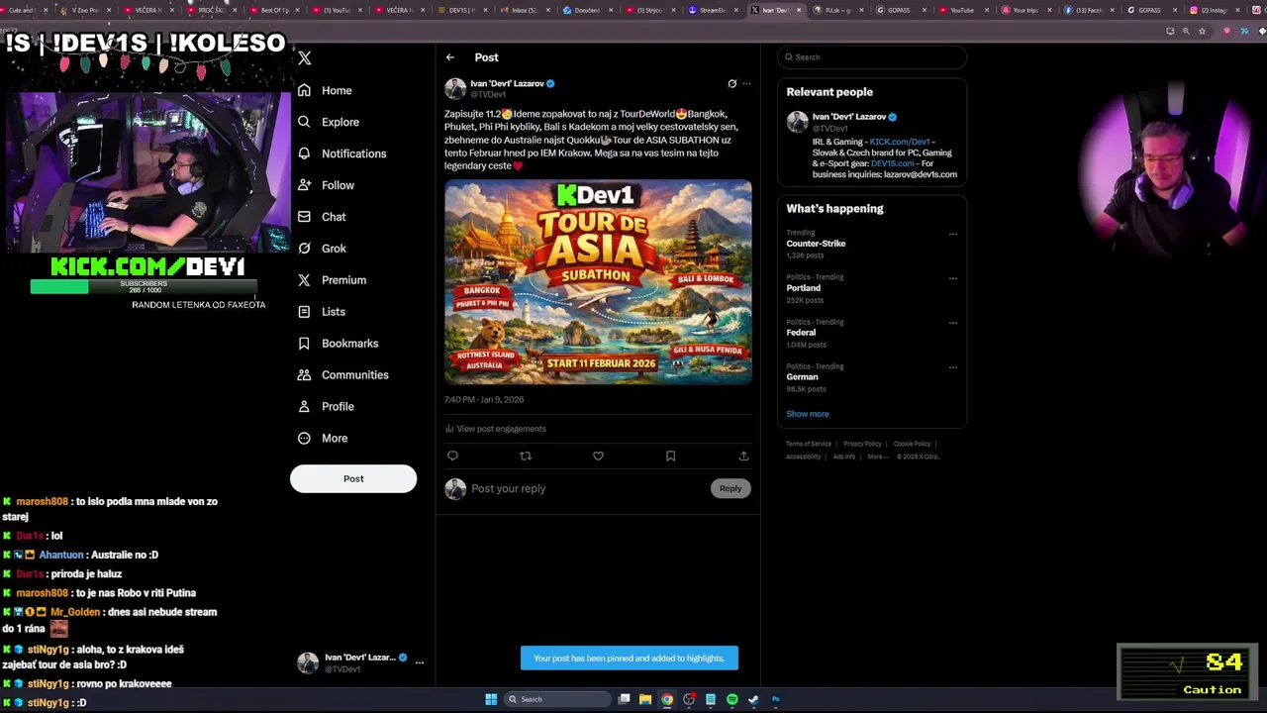This screenshot has height=713, width=1267.
Task: Open the Home page
Action: [325, 90]
